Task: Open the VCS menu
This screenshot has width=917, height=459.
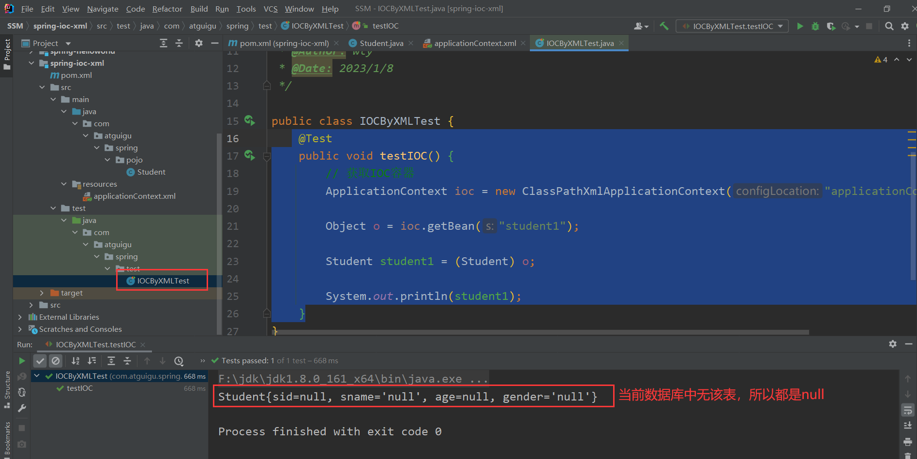Action: coord(271,9)
